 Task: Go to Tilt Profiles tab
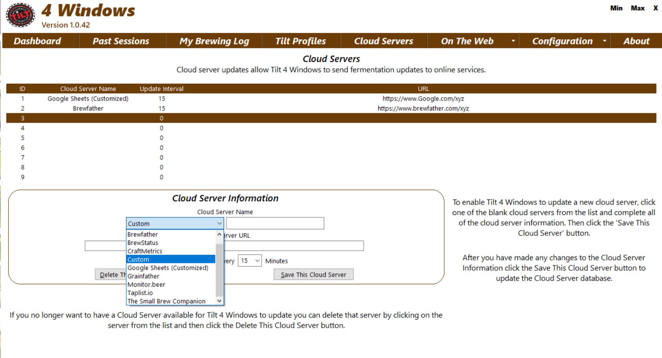coord(301,41)
